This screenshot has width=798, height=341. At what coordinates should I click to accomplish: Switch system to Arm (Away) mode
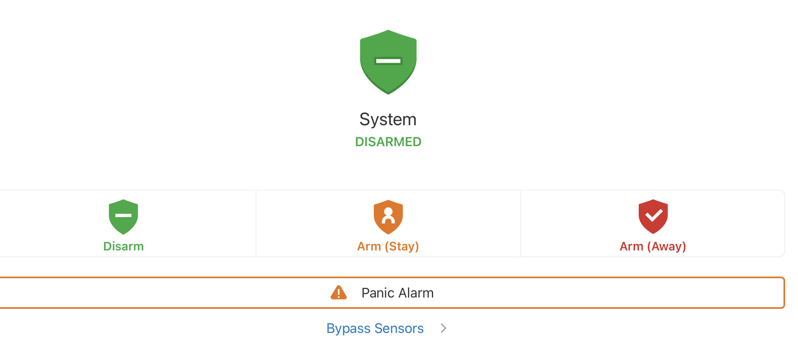point(653,223)
